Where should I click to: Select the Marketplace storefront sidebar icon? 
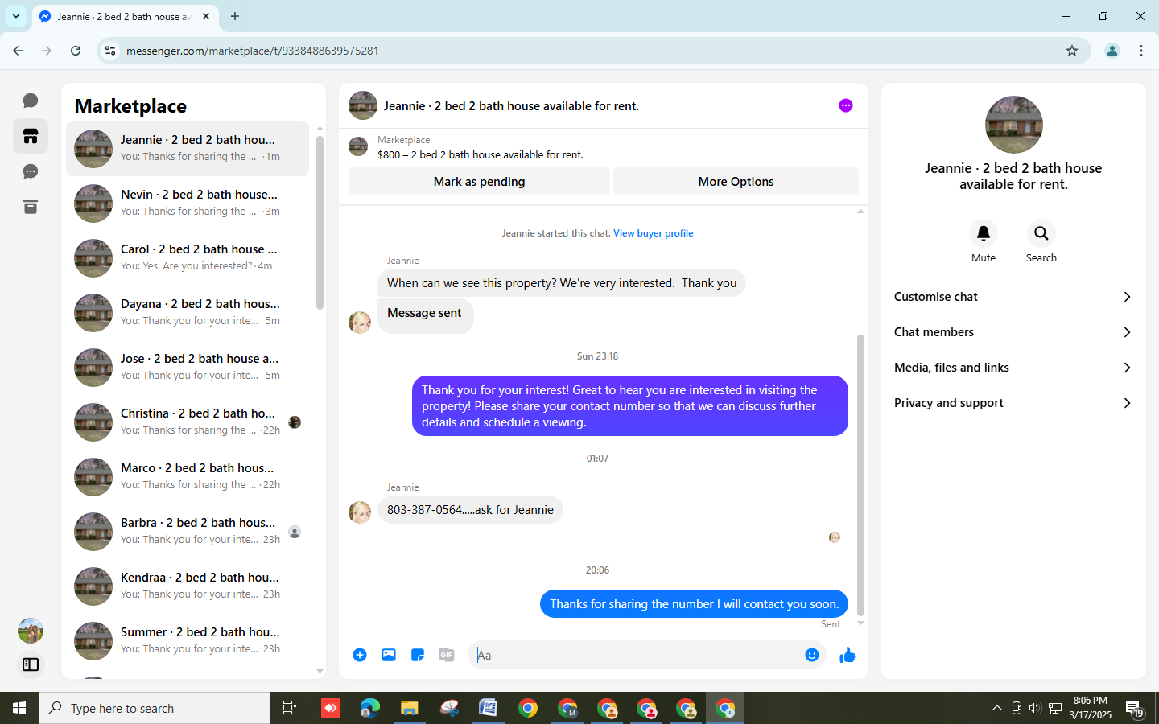click(31, 136)
